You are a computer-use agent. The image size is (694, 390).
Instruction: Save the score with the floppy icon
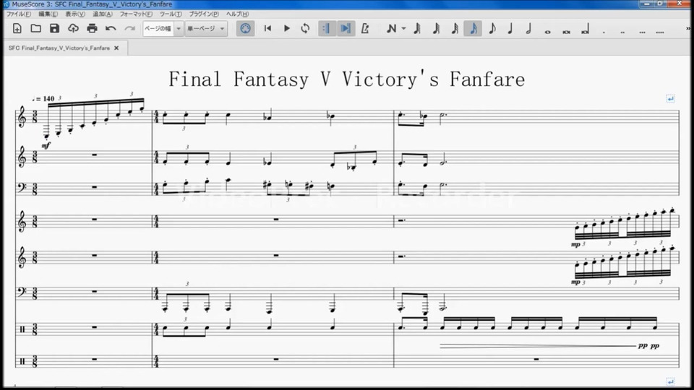click(x=54, y=29)
